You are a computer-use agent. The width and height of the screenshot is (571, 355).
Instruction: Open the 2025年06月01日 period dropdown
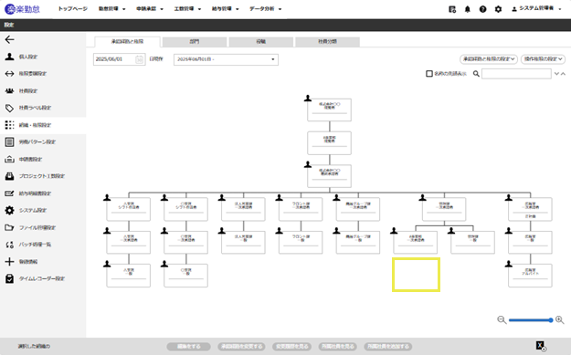tap(226, 59)
